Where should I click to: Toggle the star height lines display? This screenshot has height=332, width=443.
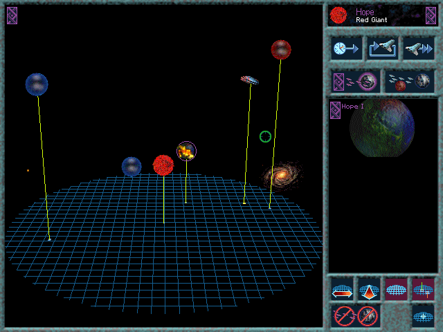tap(423, 289)
